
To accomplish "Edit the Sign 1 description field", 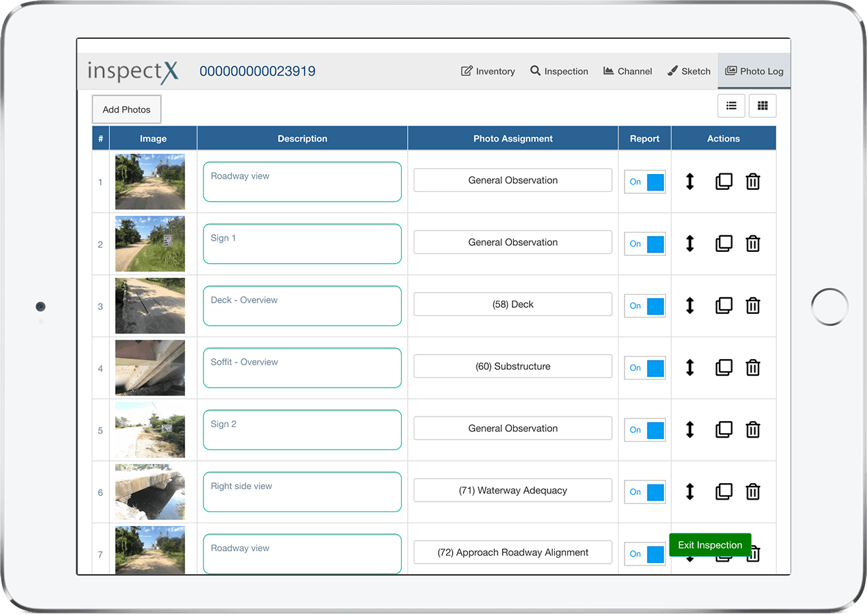I will coord(302,244).
